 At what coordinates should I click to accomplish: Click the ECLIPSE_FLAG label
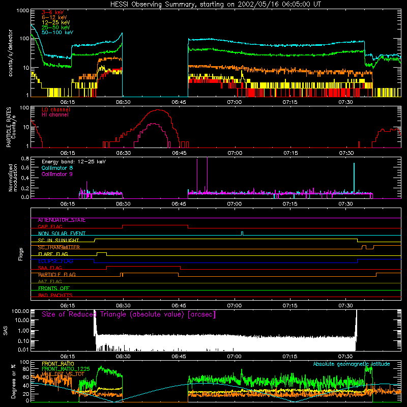(55, 261)
